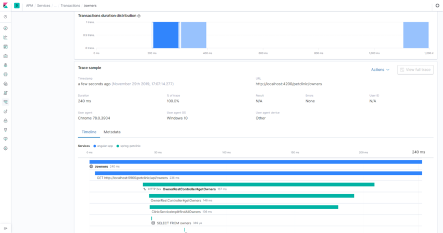The width and height of the screenshot is (443, 233).
Task: Expand the collapsed breadcrumb ellipsis
Action: [x=55, y=6]
